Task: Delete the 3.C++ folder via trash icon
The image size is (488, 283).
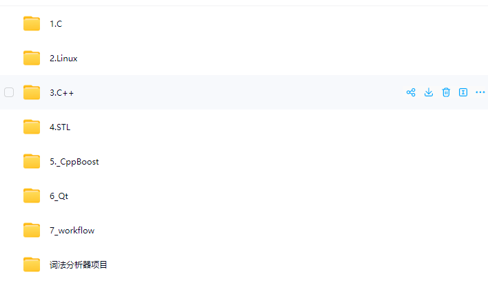Action: (x=446, y=92)
